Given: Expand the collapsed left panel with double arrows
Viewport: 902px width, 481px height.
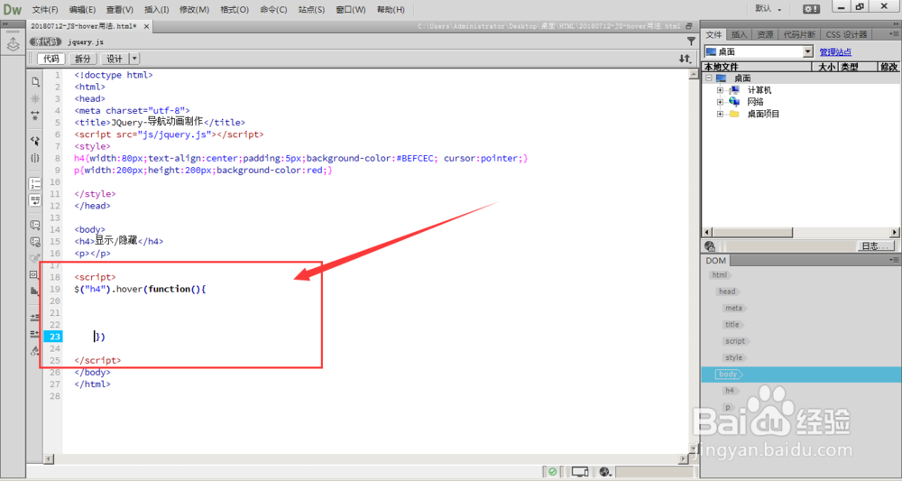Looking at the screenshot, I should 5,24.
